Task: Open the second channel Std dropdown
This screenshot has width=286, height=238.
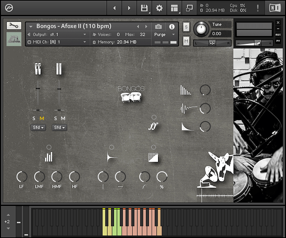Action: click(x=59, y=128)
